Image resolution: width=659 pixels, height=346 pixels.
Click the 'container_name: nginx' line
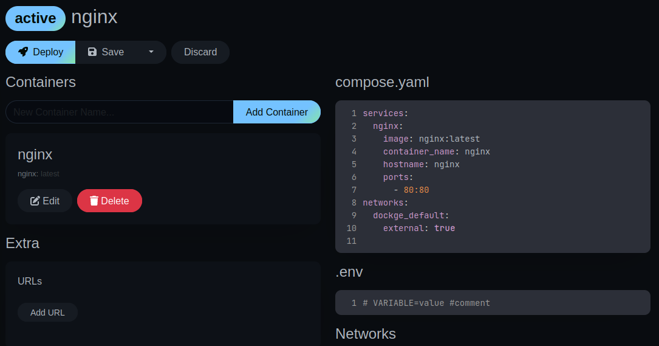[436, 151]
